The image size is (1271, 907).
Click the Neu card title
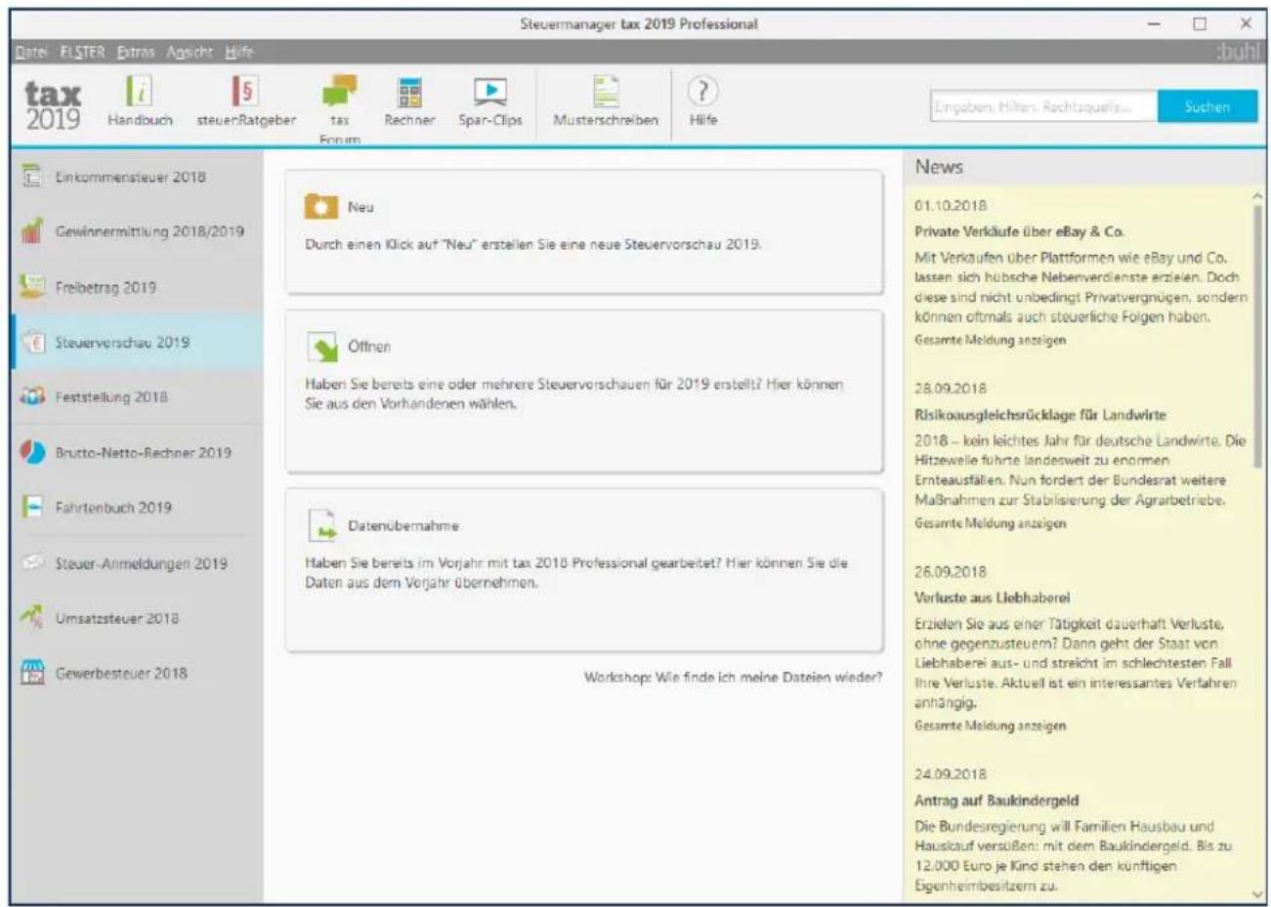[360, 207]
